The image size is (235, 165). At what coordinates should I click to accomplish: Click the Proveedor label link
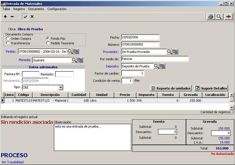(110, 52)
